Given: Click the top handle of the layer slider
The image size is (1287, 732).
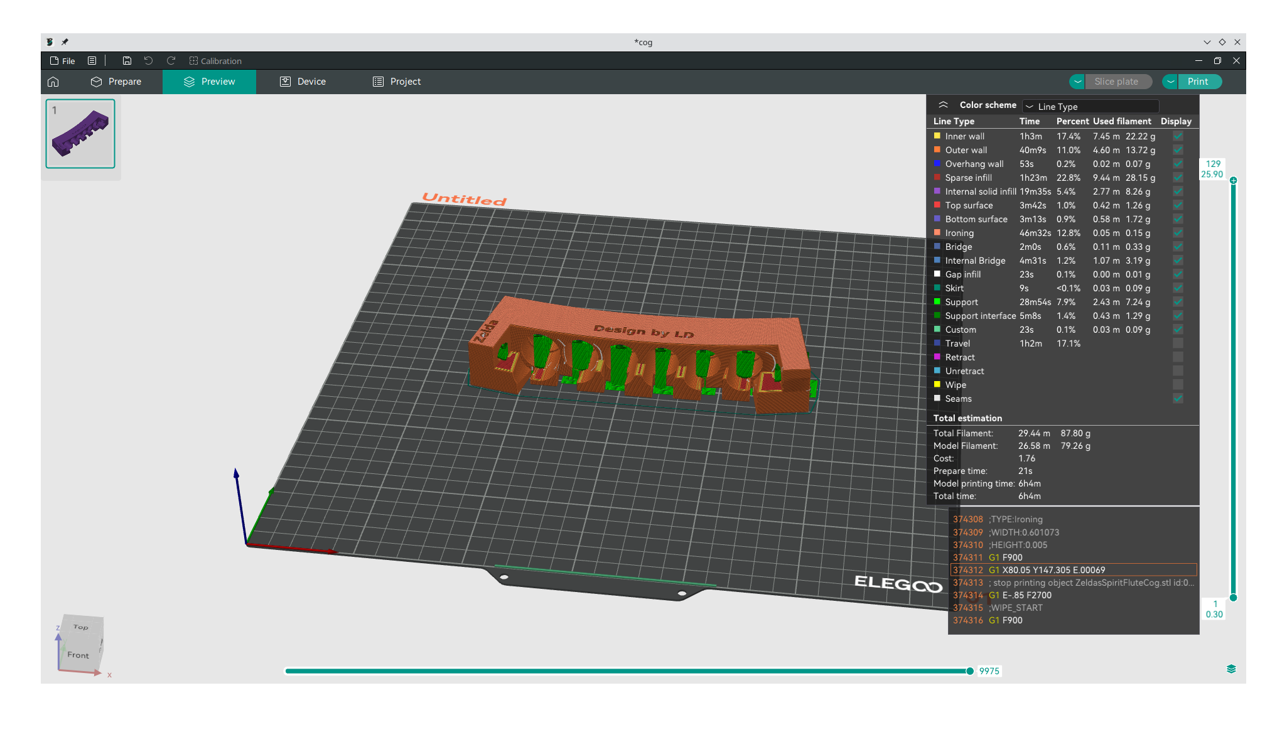Looking at the screenshot, I should click(1234, 181).
